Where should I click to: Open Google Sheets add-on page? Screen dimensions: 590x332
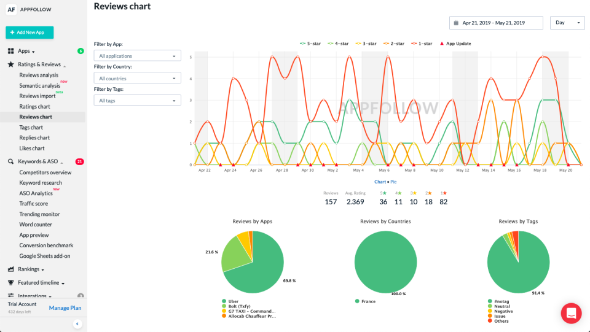pyautogui.click(x=45, y=256)
